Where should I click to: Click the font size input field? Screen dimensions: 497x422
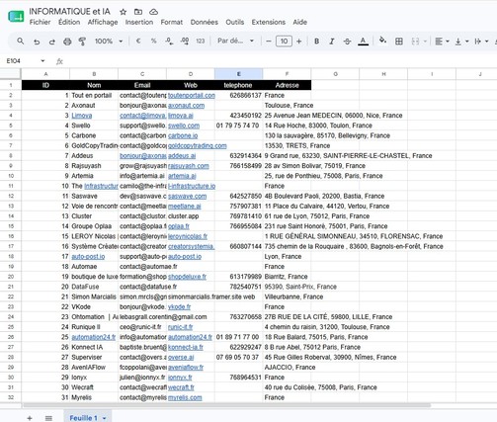pyautogui.click(x=284, y=42)
